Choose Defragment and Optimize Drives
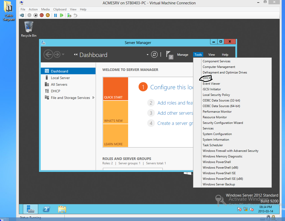 (x=225, y=72)
